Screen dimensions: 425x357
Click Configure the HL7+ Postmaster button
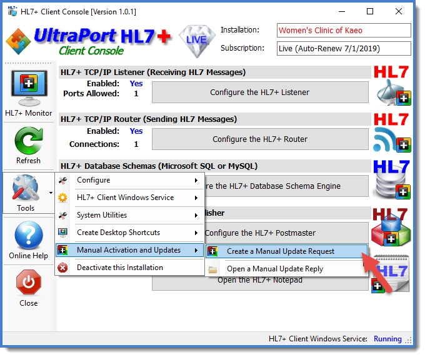286,233
